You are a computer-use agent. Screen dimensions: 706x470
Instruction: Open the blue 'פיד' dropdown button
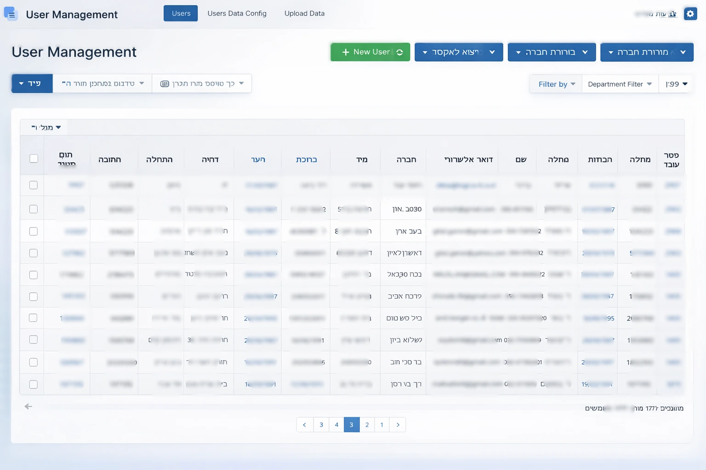32,84
